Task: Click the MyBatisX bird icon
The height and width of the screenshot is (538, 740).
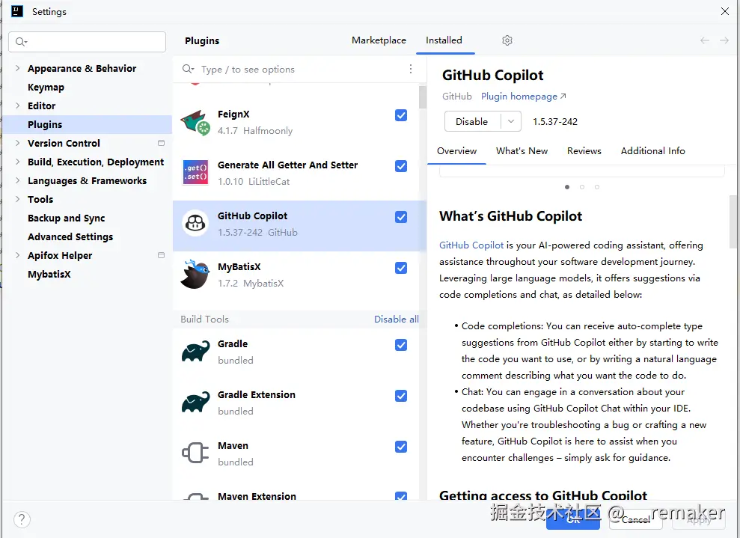Action: [x=195, y=274]
